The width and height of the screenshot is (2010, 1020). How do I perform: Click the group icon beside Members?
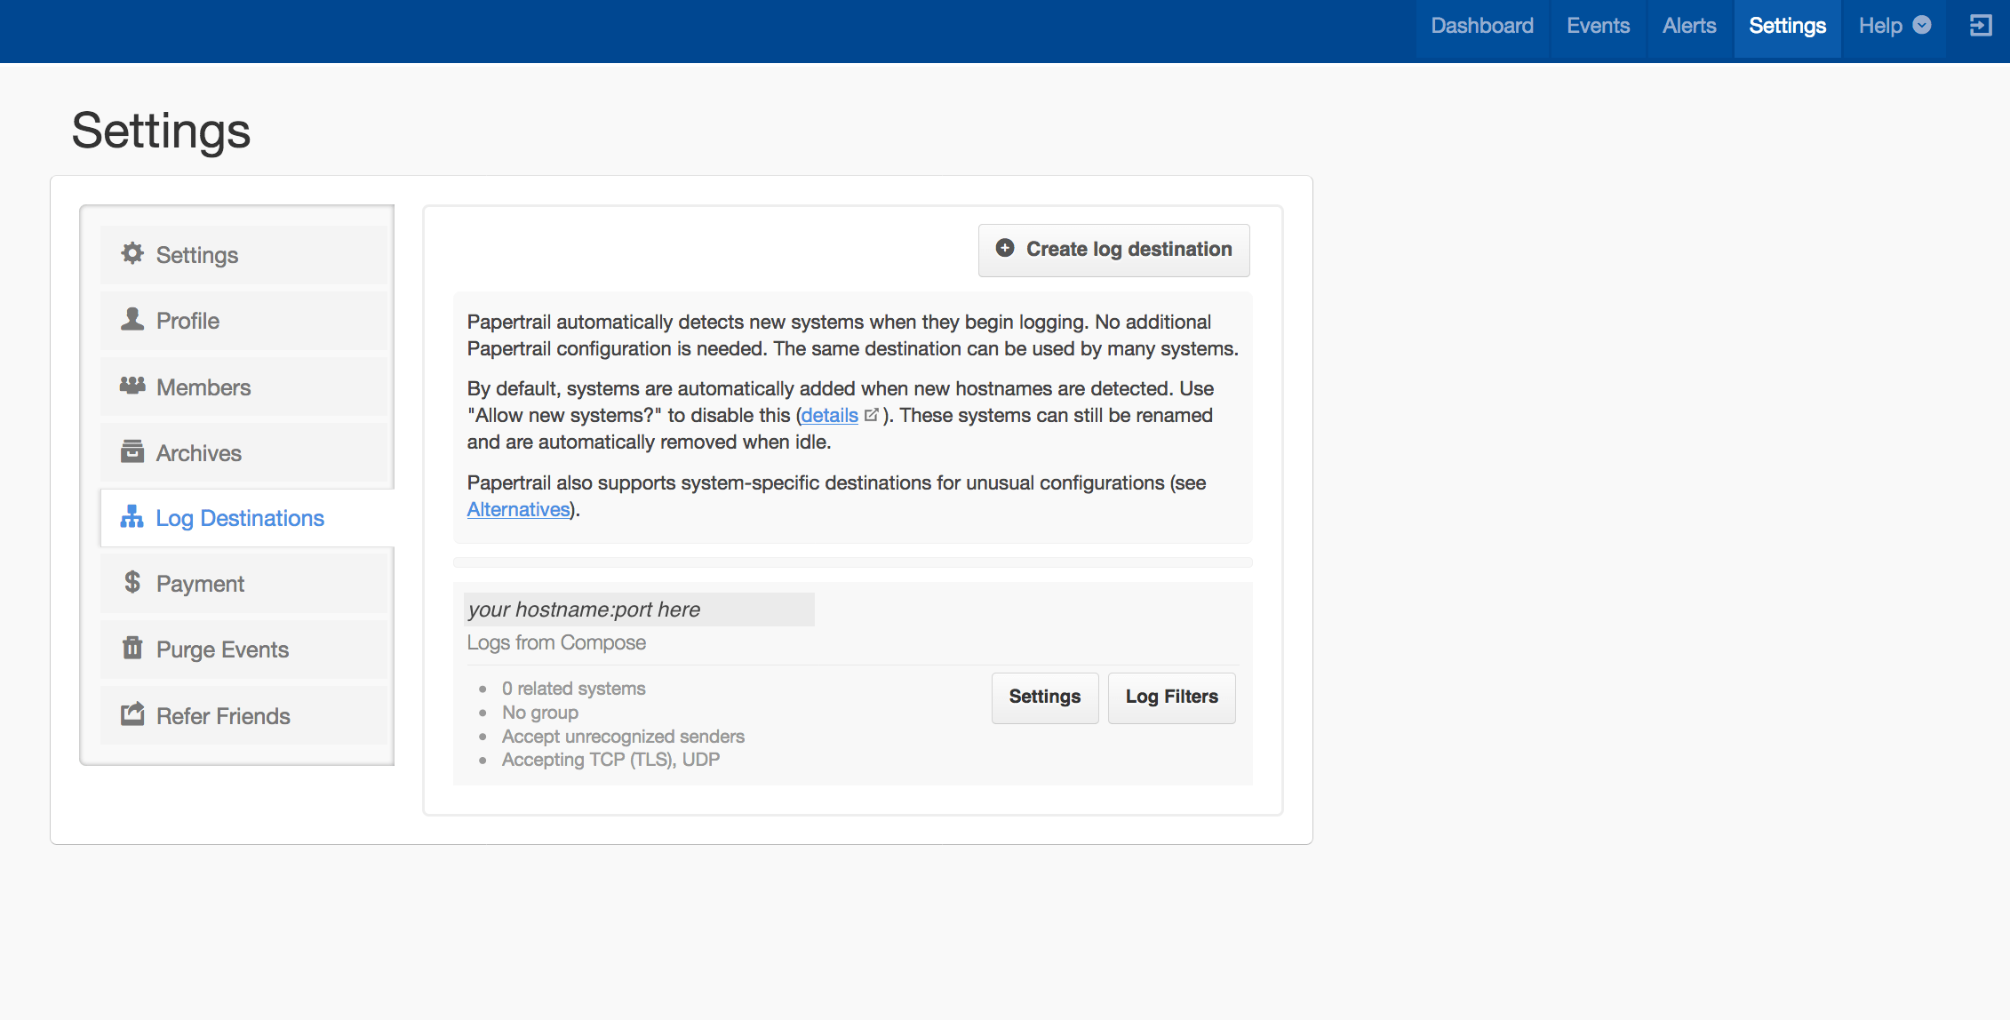[132, 386]
